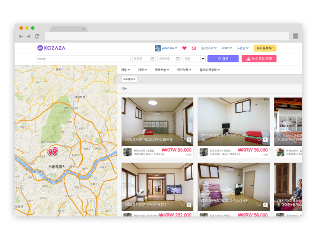Image resolution: width=316 pixels, height=237 pixels.
Task: Click the browser address bar
Action: pyautogui.click(x=167, y=36)
